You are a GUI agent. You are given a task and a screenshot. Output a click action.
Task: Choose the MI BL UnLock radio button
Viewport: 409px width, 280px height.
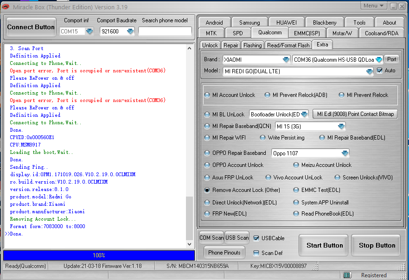207,115
